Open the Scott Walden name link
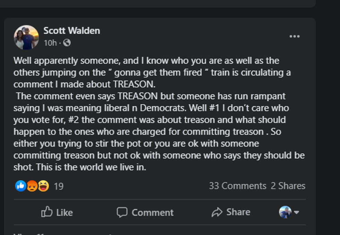The image size is (340, 235). pos(71,31)
